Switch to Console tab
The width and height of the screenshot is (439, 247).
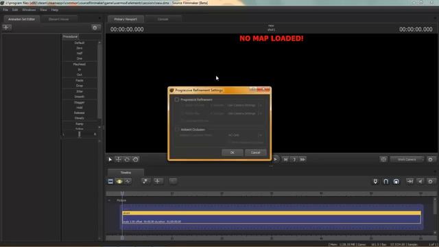click(163, 19)
